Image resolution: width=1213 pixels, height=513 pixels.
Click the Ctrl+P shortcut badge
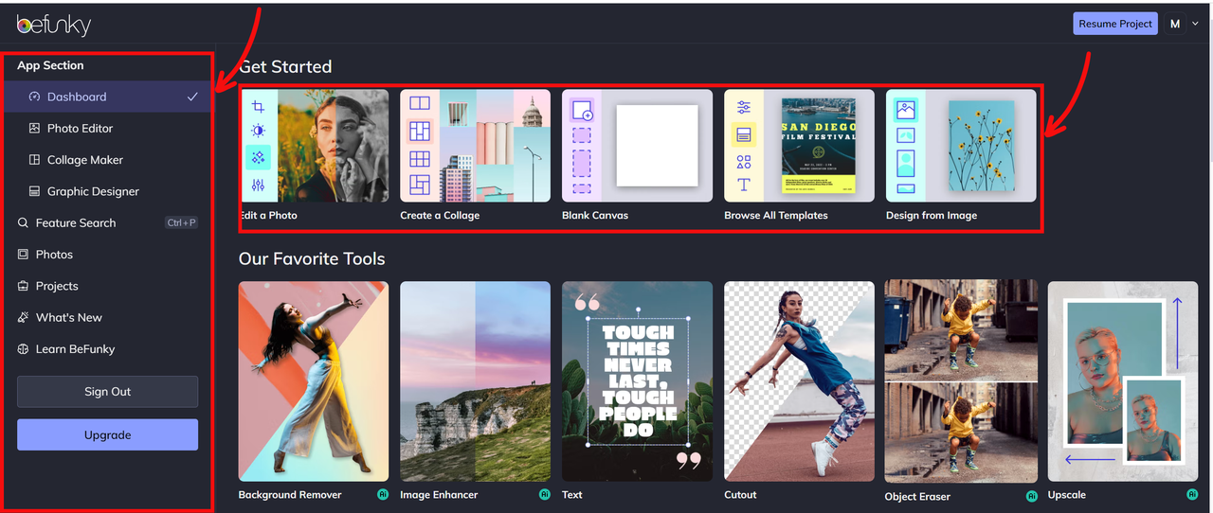click(x=181, y=222)
